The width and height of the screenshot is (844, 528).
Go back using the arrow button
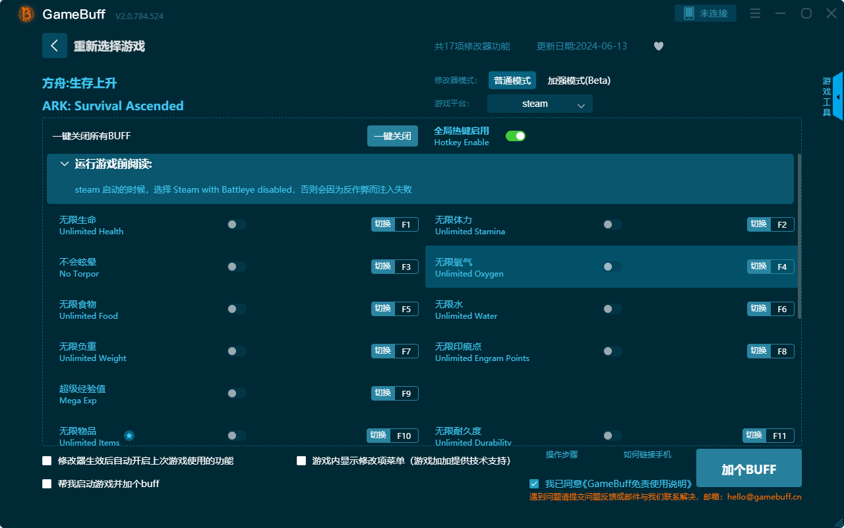click(x=55, y=46)
